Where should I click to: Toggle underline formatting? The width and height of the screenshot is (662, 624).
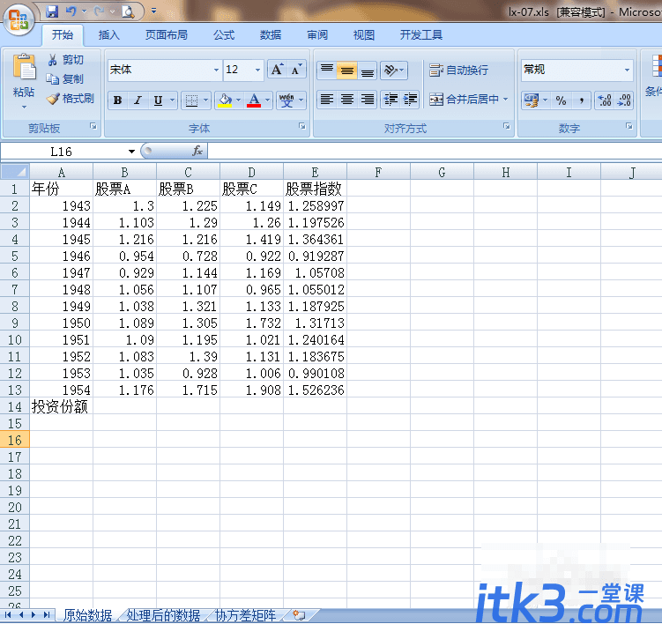(x=158, y=100)
